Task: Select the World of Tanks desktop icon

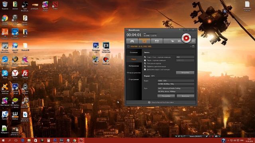Action: (15, 20)
